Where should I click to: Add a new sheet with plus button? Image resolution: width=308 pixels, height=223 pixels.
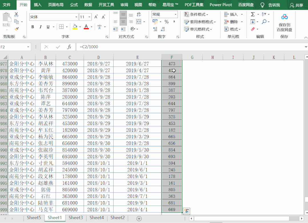pos(139,218)
